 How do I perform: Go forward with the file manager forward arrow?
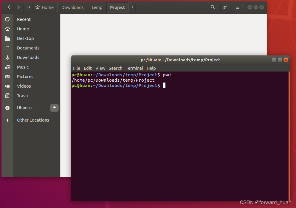[x=18, y=7]
